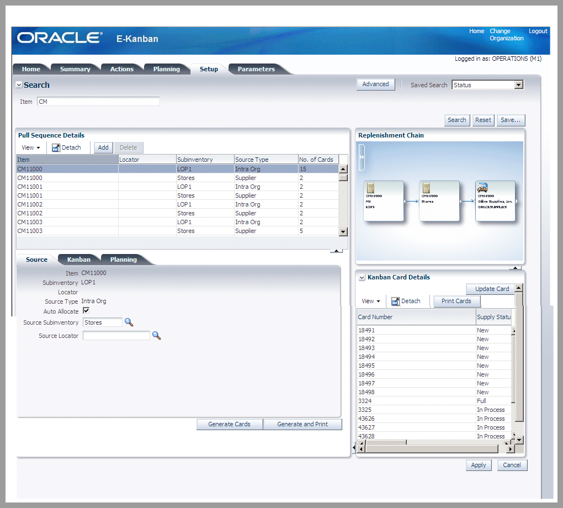
Task: Click Pull Sequence table scroll up arrow
Action: pyautogui.click(x=343, y=169)
